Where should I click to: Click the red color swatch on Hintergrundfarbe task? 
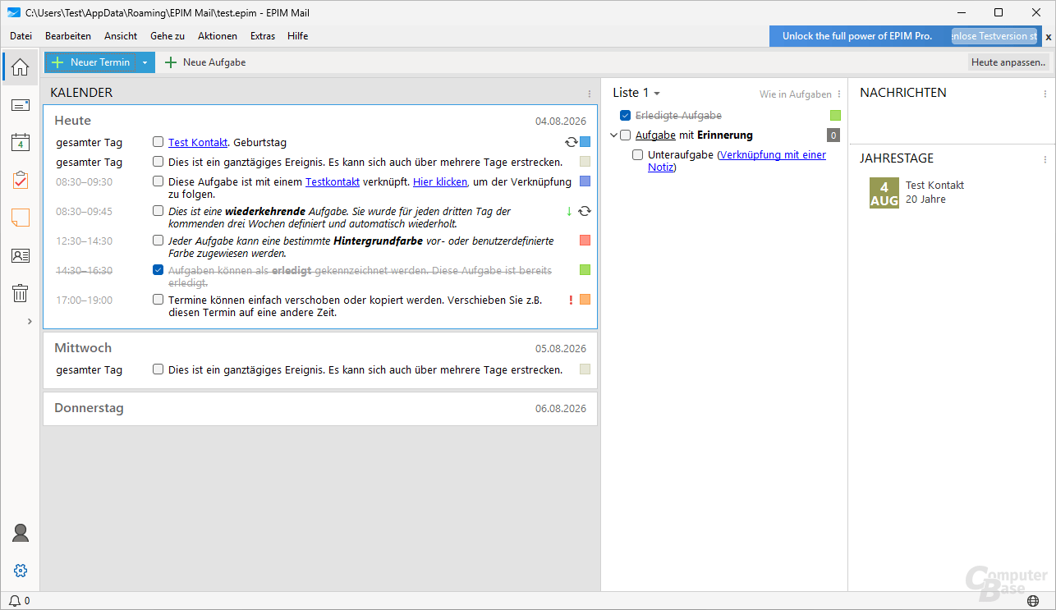[x=585, y=241]
